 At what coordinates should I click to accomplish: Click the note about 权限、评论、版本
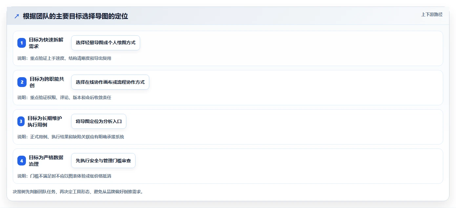pyautogui.click(x=64, y=98)
